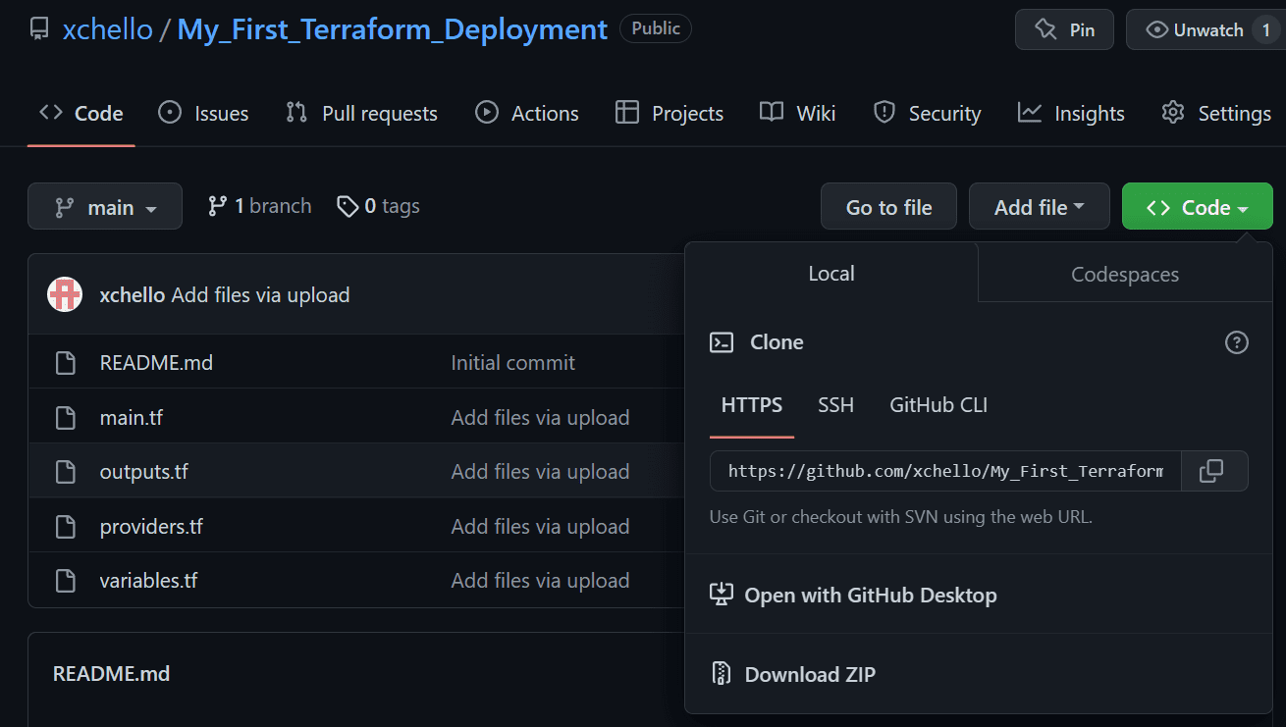Open the providers.tf file
The height and width of the screenshot is (727, 1286).
tap(151, 526)
